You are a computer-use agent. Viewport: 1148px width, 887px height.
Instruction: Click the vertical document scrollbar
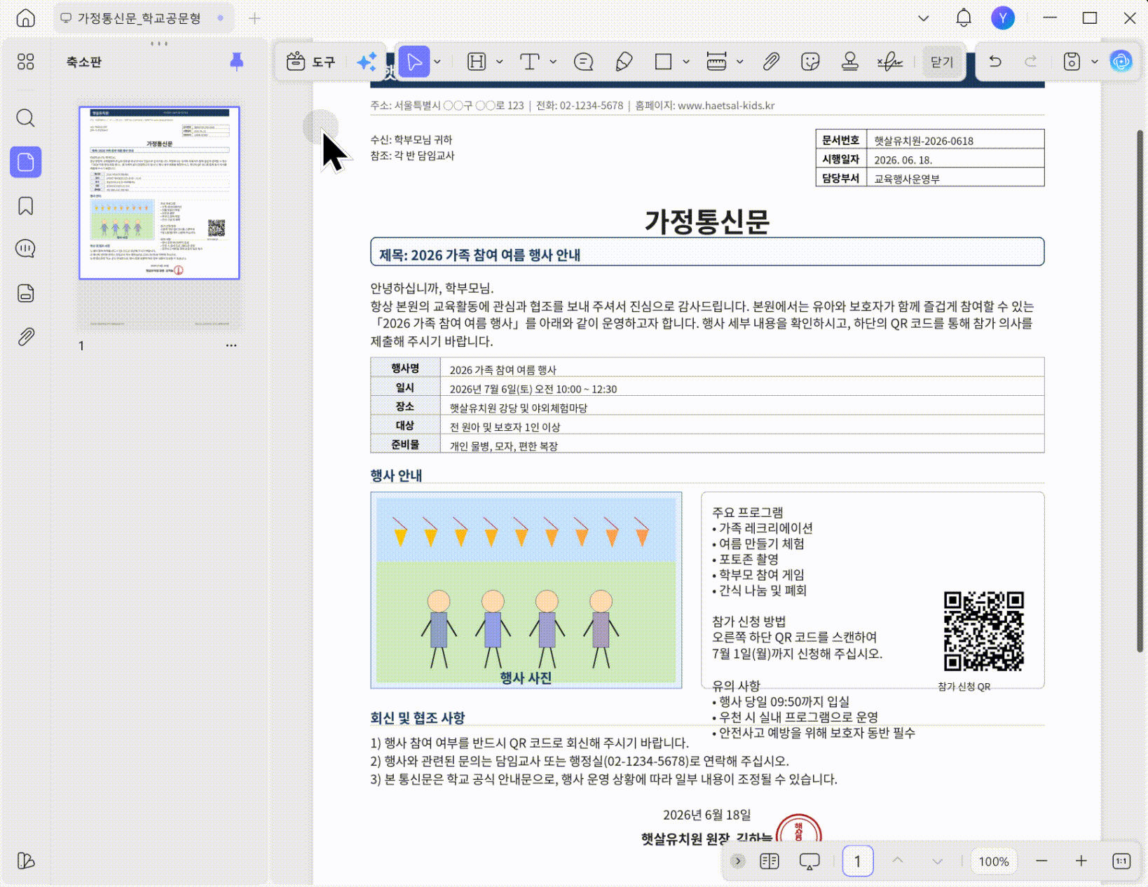pyautogui.click(x=1140, y=391)
